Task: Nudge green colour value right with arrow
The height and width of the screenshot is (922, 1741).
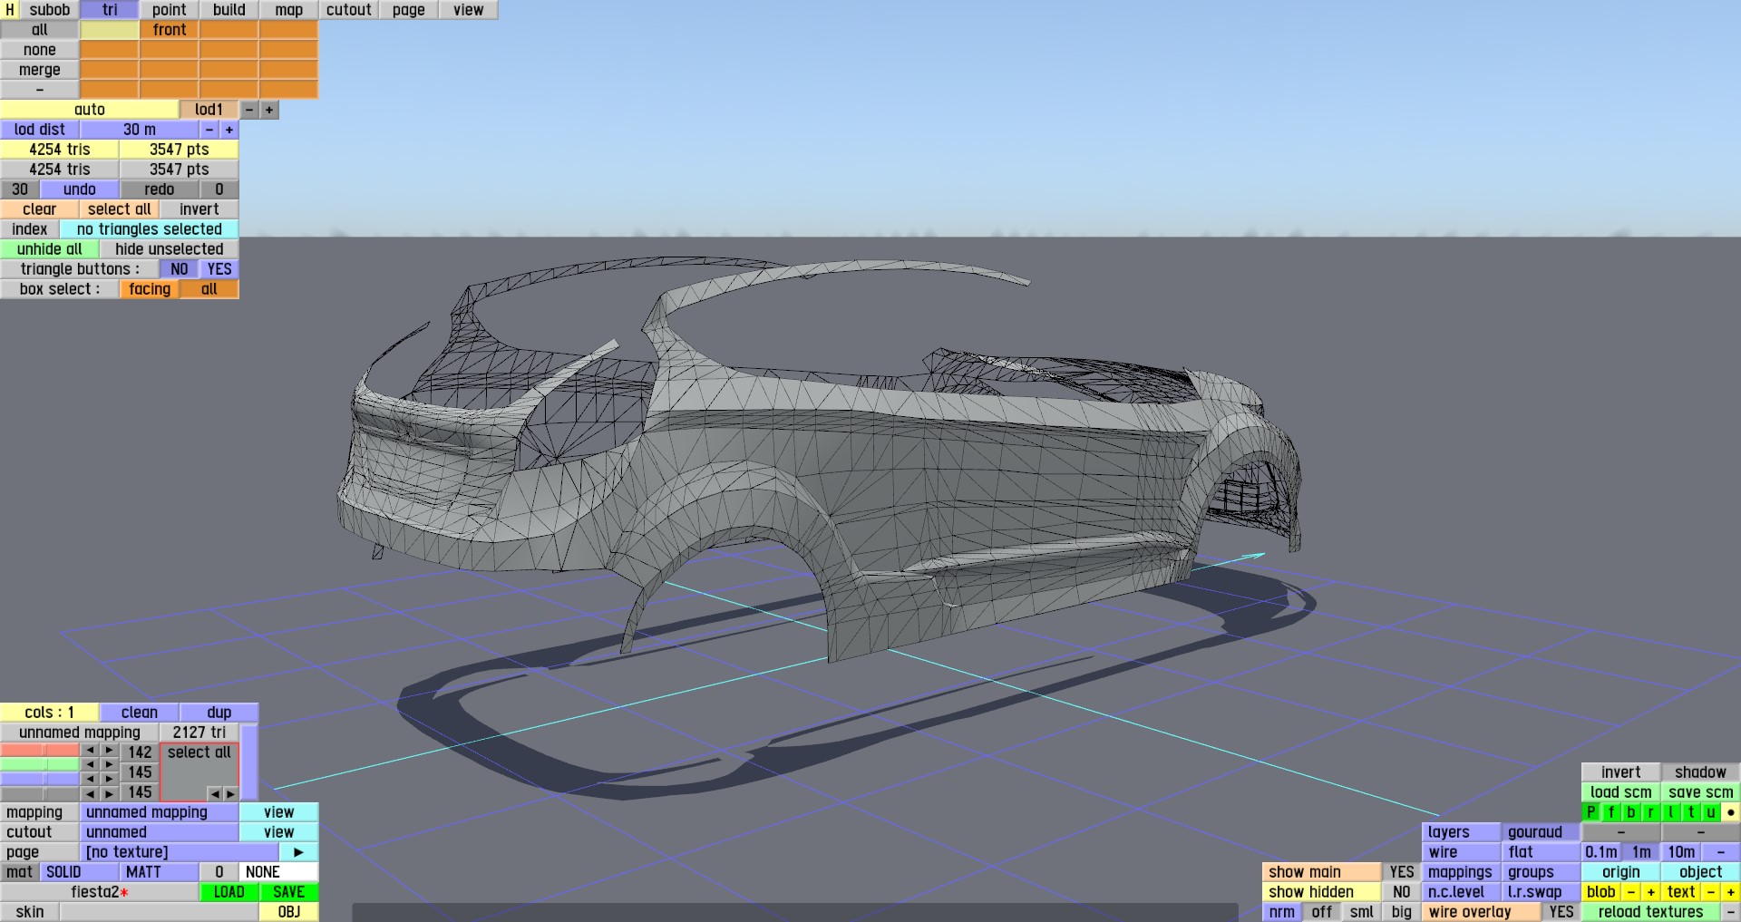Action: [110, 765]
